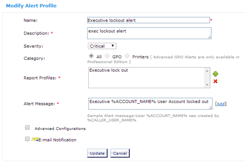Click the Add link beside Alert Message
Viewport: 245px width, 162px height.
221,104
